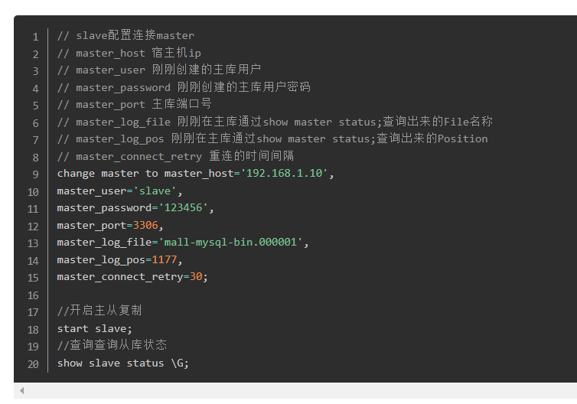This screenshot has width=577, height=404.
Task: Click line number 20 in gutter
Action: pos(33,364)
